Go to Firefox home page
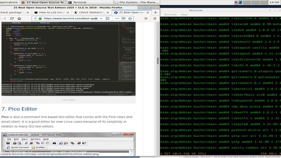 [x=19, y=18]
